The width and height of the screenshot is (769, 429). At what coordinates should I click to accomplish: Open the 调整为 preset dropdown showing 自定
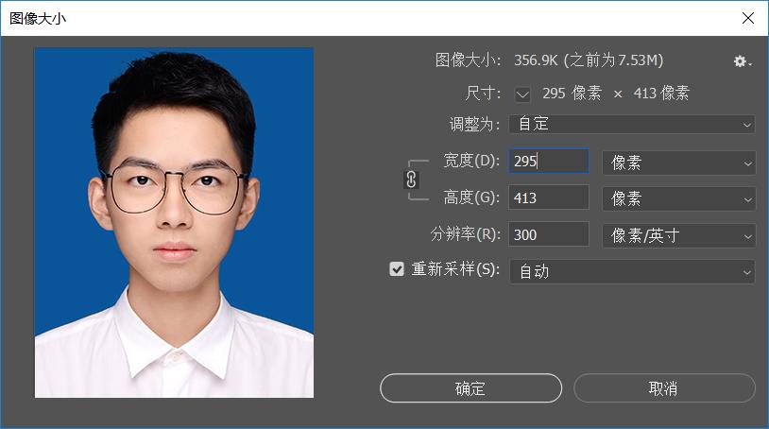point(631,124)
